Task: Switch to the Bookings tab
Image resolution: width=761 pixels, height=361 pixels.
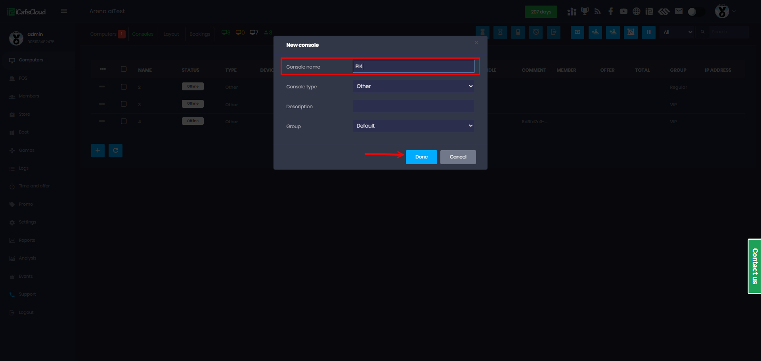Action: (x=200, y=34)
